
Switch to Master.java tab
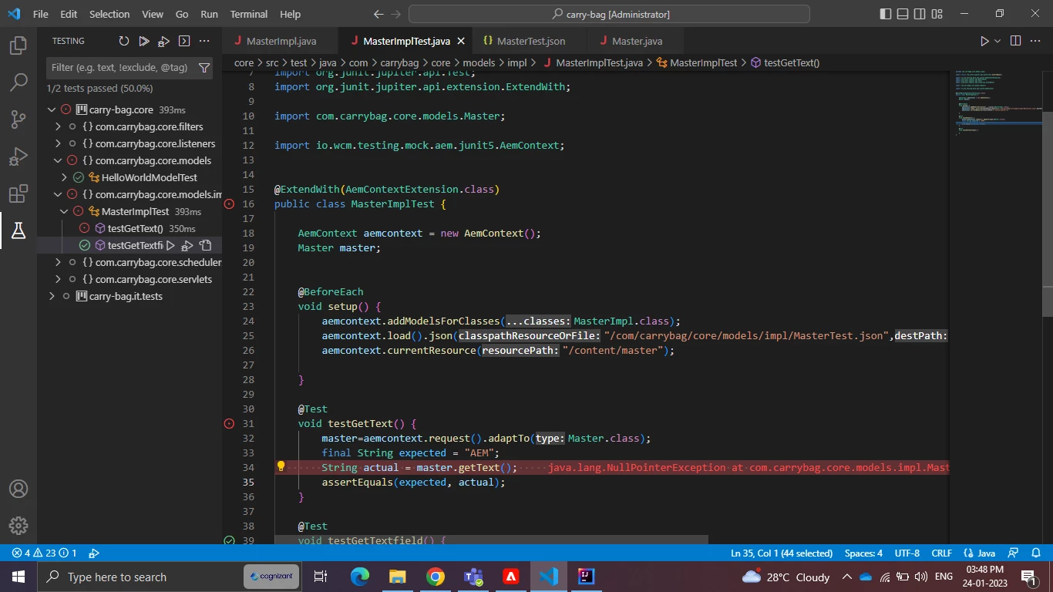[637, 41]
